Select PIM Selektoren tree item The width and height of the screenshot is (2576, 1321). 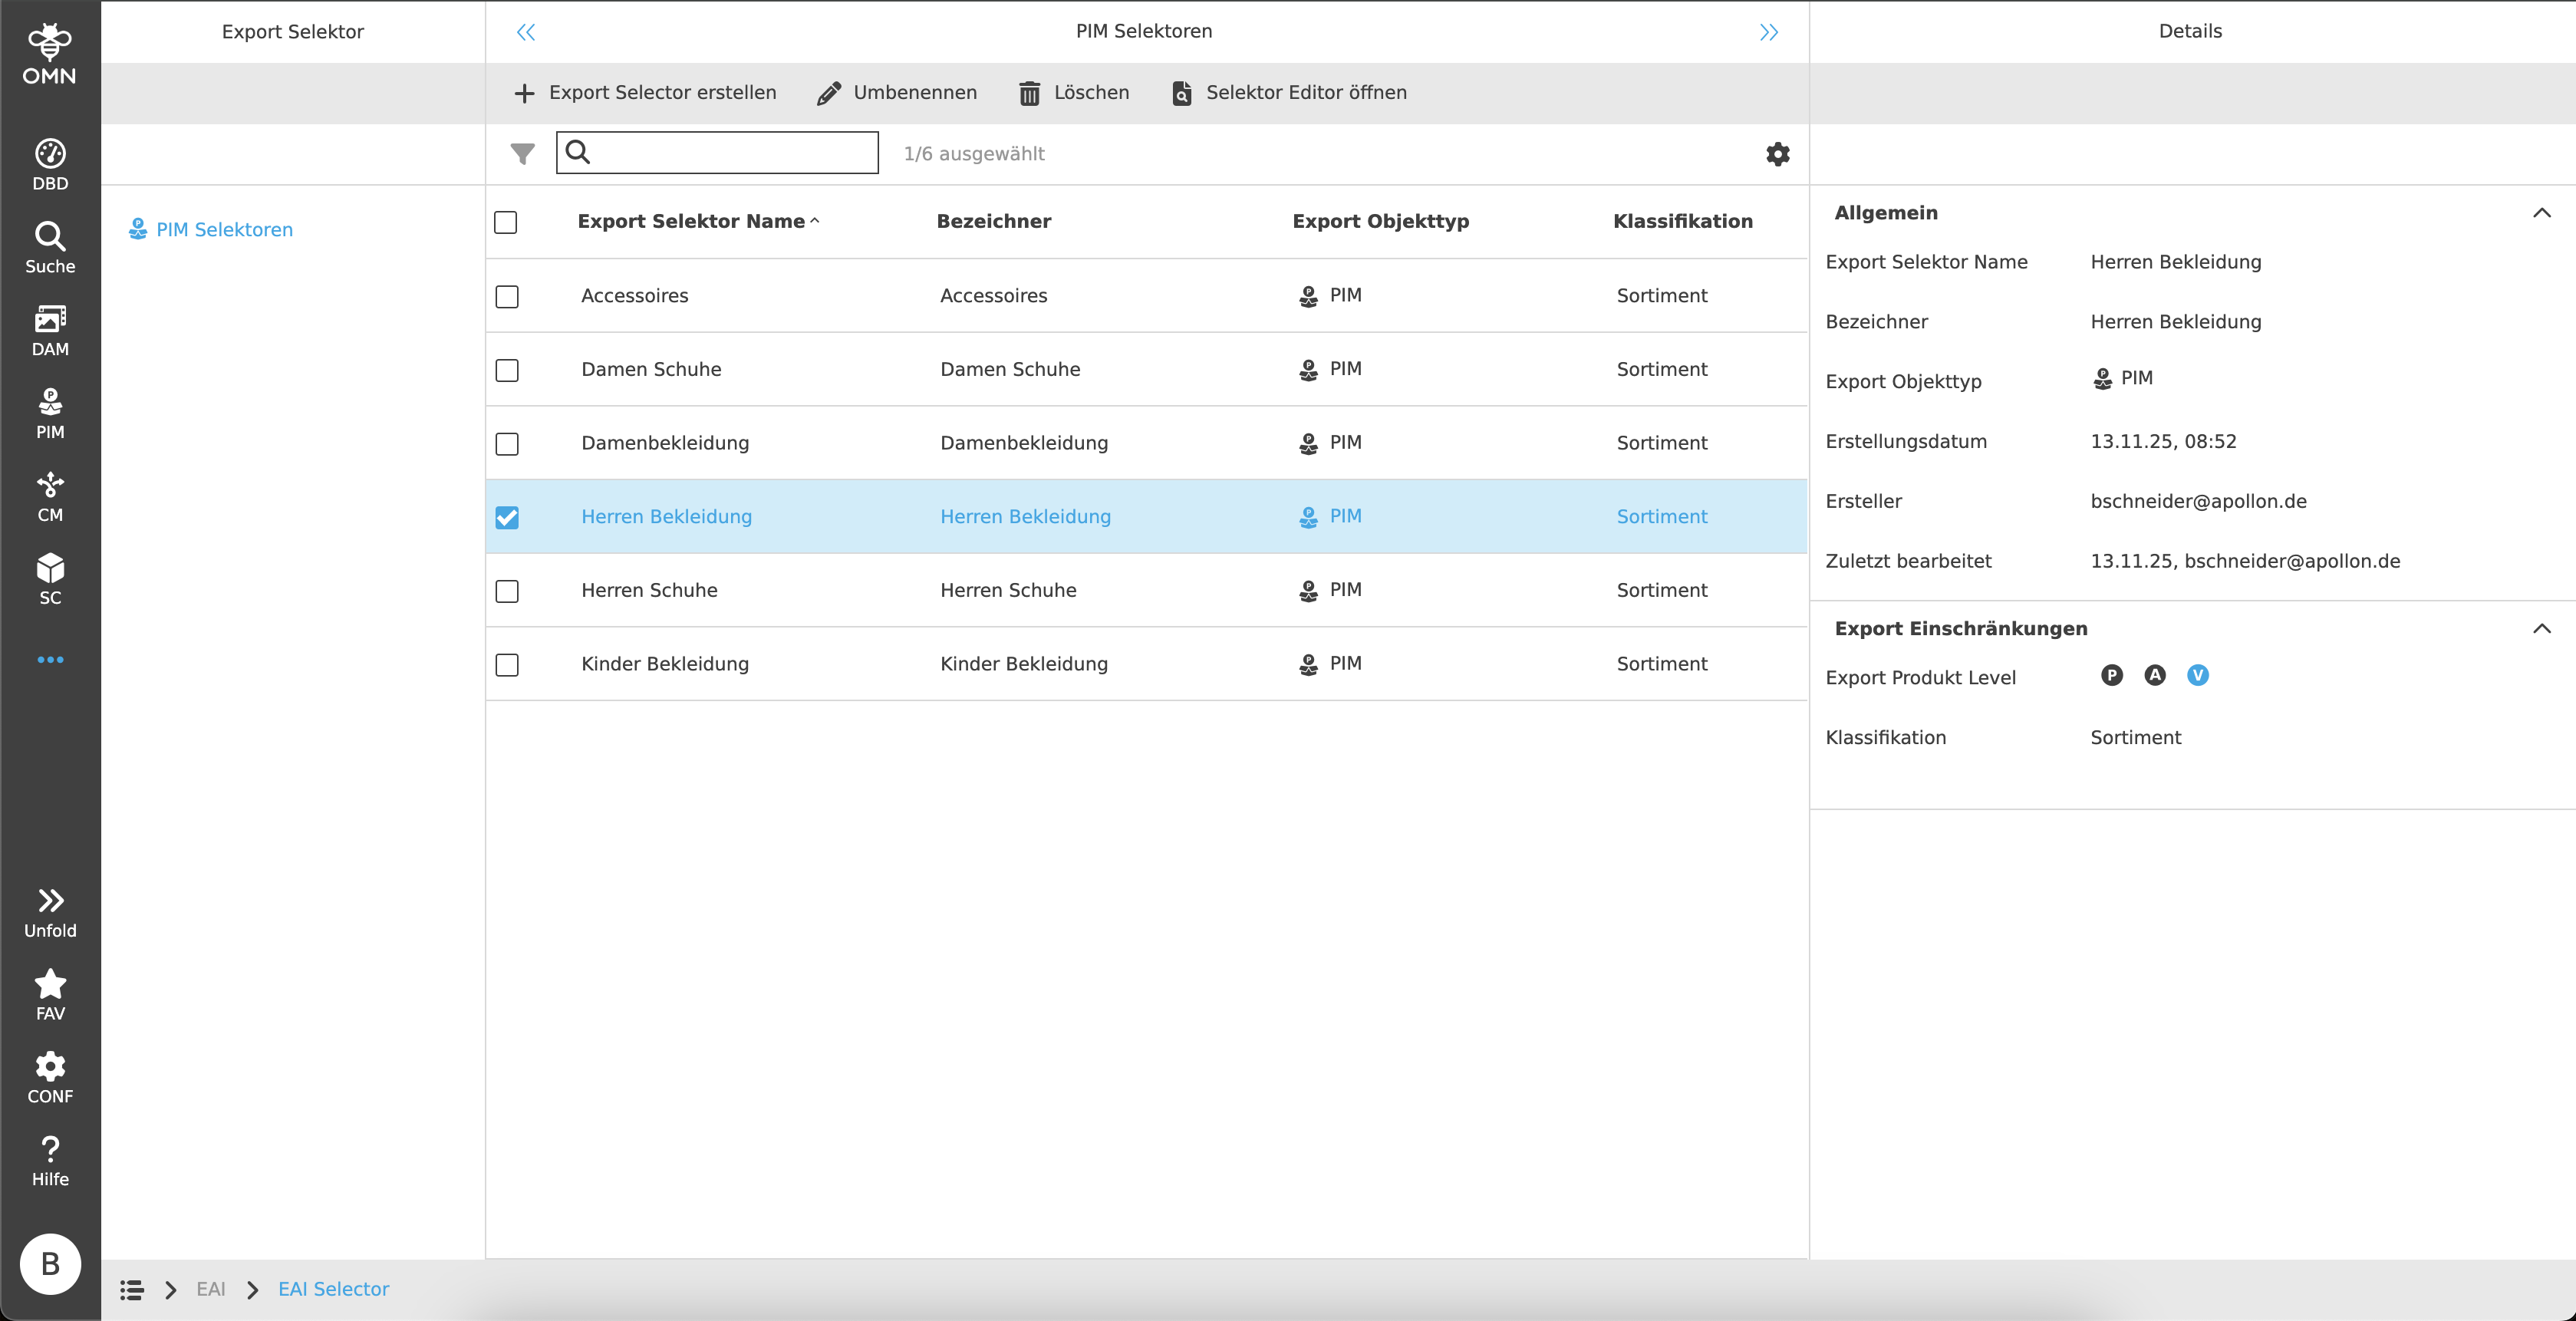pos(224,229)
